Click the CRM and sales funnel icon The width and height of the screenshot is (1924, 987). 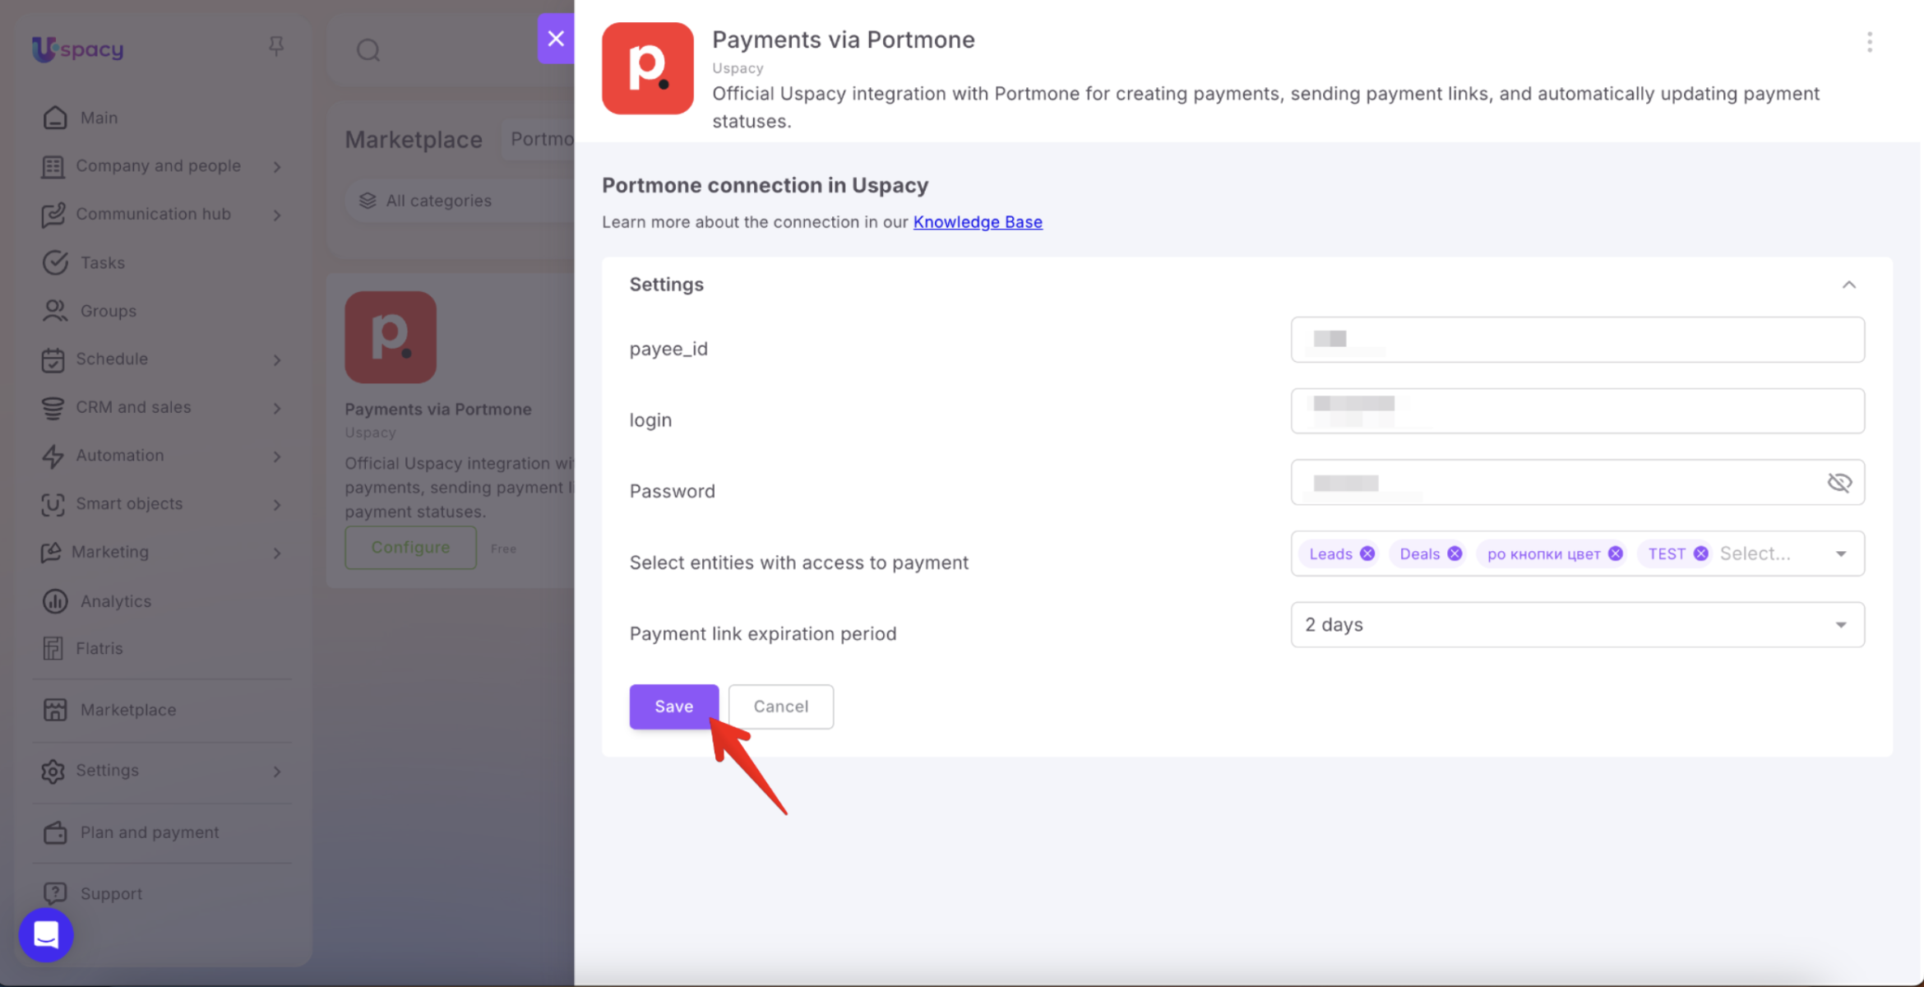tap(53, 408)
